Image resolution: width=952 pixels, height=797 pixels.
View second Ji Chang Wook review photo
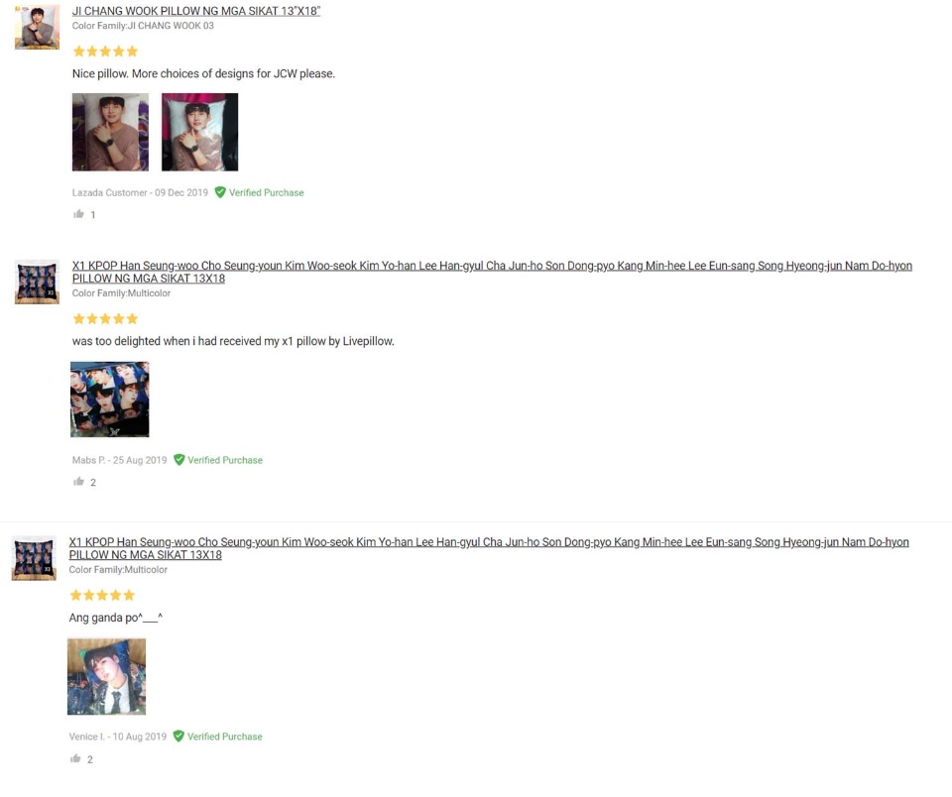pyautogui.click(x=199, y=132)
